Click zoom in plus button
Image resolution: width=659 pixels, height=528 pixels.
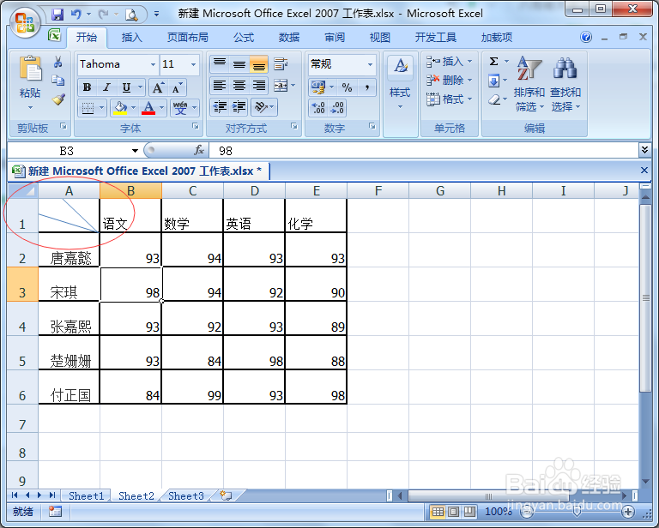click(628, 512)
